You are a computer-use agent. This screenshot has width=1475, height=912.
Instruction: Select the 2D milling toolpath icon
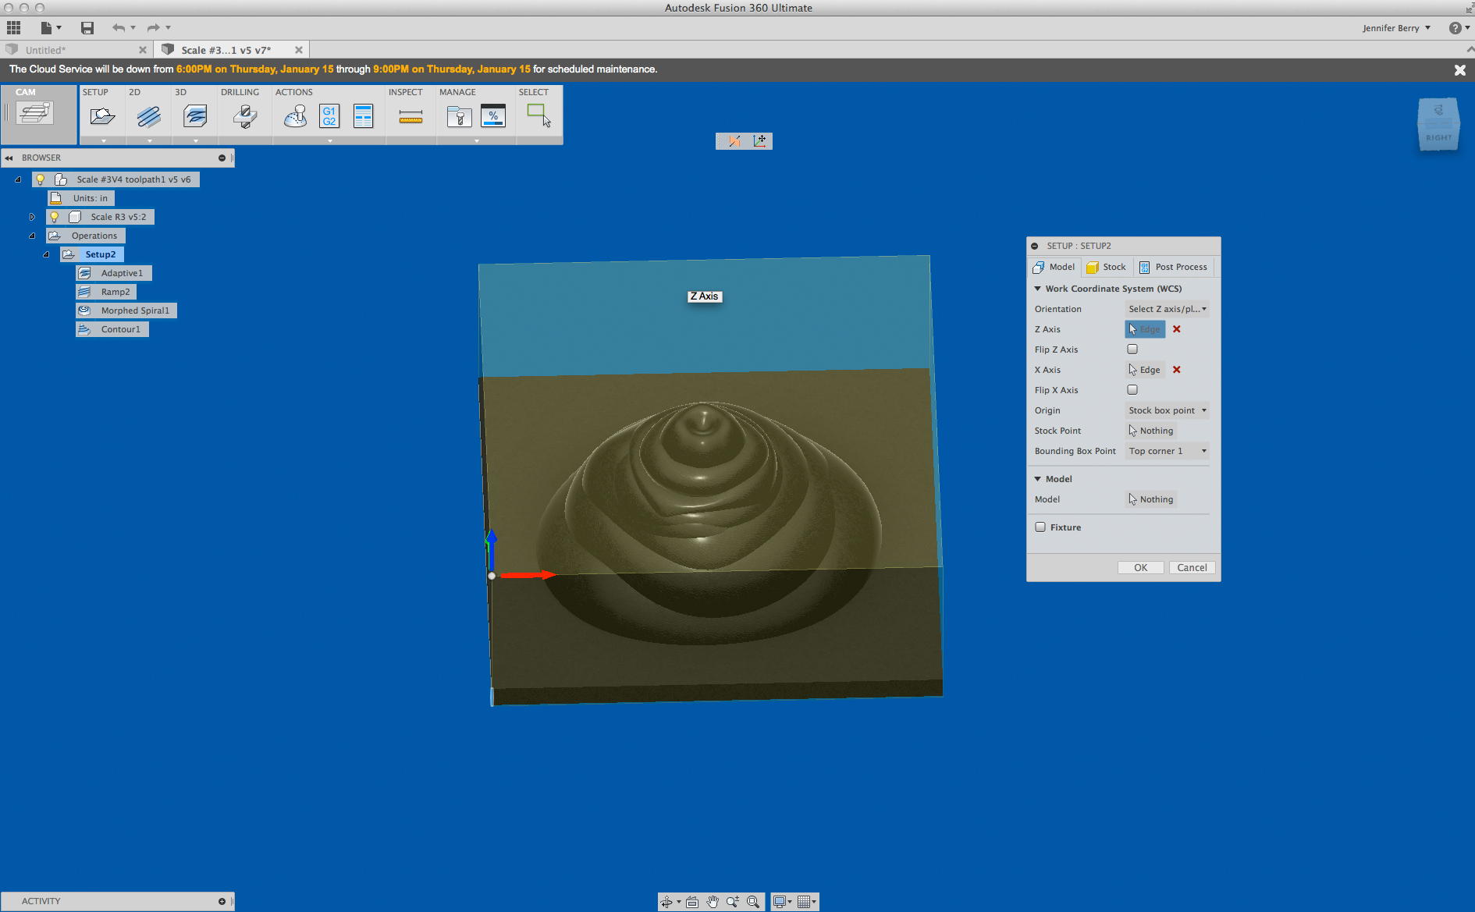click(x=147, y=115)
